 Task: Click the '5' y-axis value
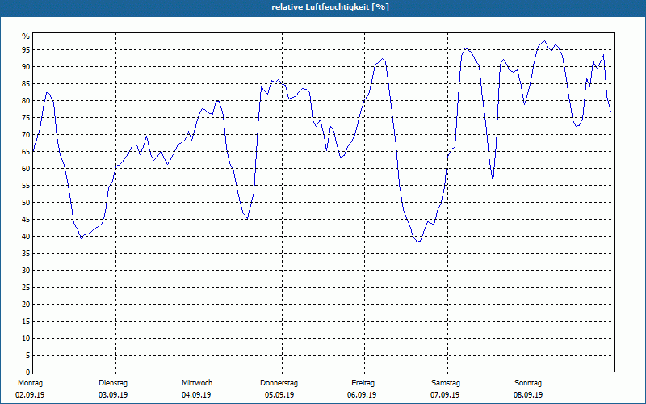coord(28,356)
